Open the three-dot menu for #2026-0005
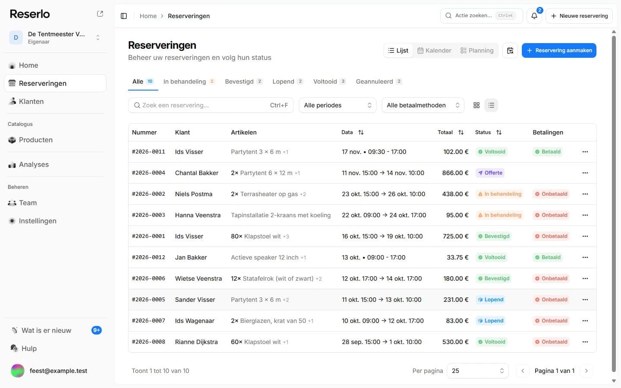Screen dimensions: 621x388 [585, 300]
